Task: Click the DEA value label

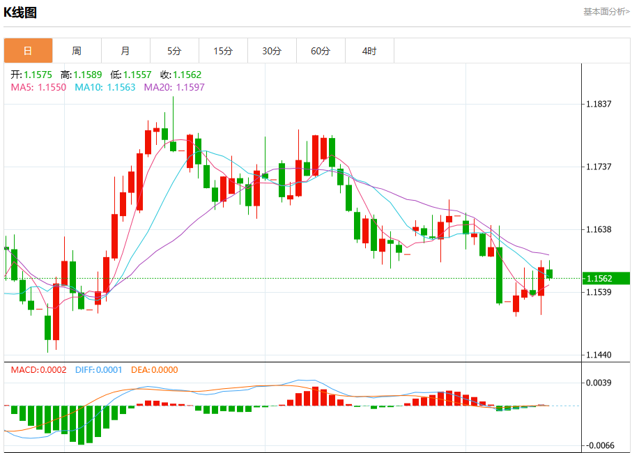Action: (x=155, y=370)
